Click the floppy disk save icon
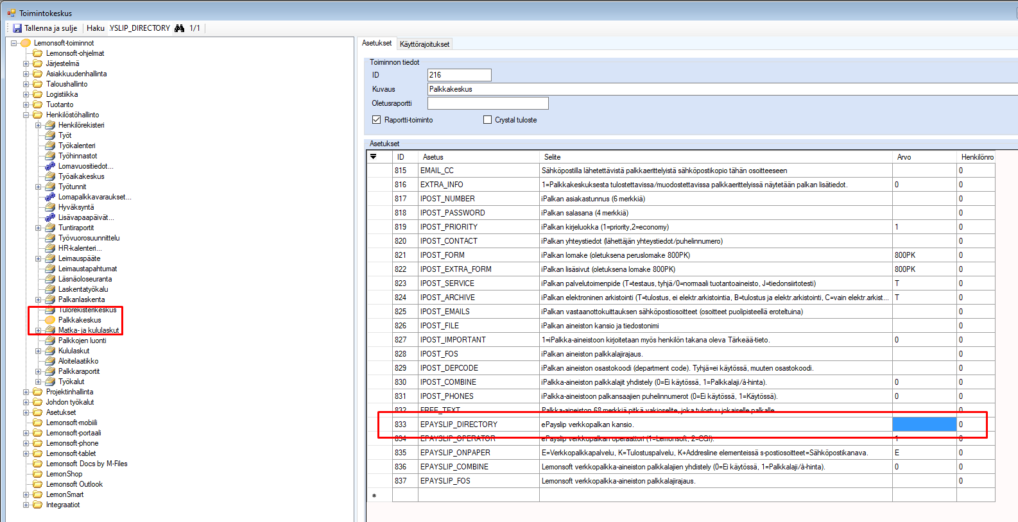The image size is (1018, 522). click(x=17, y=28)
